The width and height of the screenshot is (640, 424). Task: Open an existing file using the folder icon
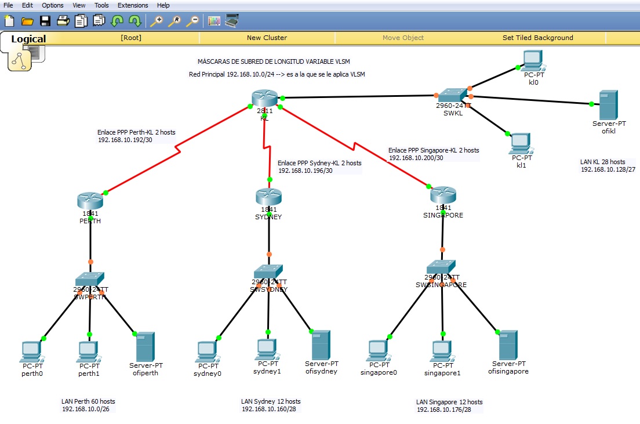27,20
